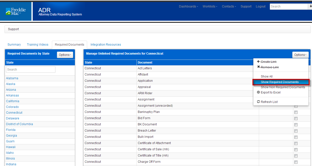Click the Refresh List circular arrows icon
Viewport: 312px width, 166px height.
pyautogui.click(x=258, y=102)
